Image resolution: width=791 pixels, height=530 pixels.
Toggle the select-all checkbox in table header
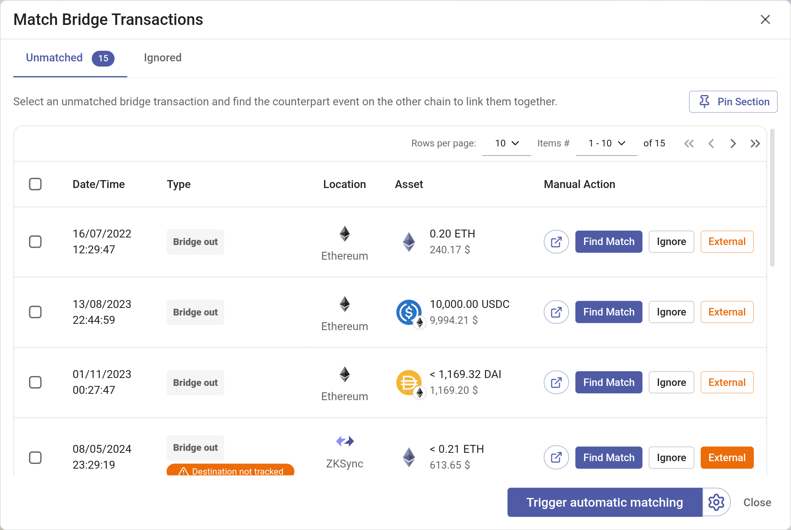coord(35,184)
